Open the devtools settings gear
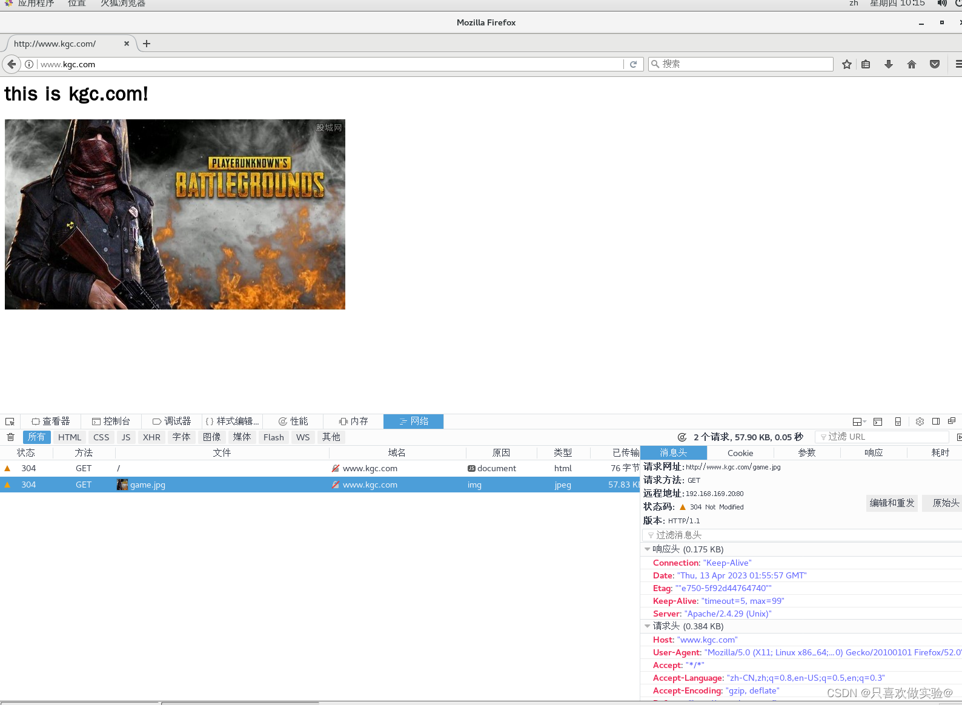The width and height of the screenshot is (962, 705). tap(920, 422)
